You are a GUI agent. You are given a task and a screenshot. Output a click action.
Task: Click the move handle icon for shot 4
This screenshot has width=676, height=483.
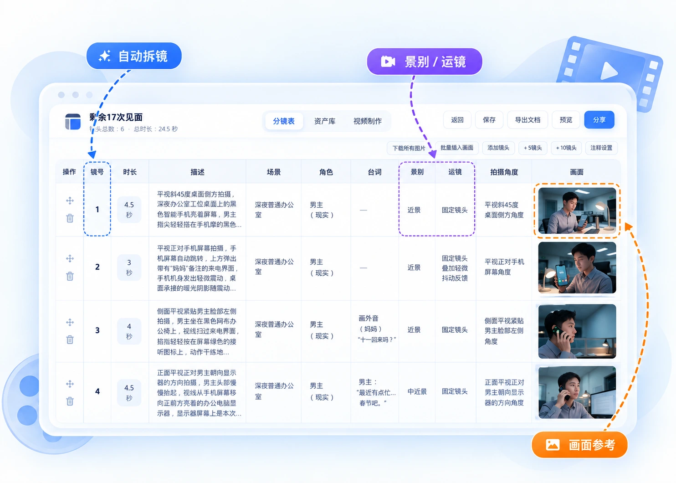pos(70,384)
